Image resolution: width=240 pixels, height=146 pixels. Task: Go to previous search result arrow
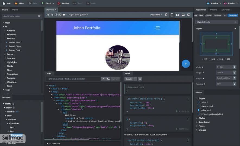[x=113, y=79]
